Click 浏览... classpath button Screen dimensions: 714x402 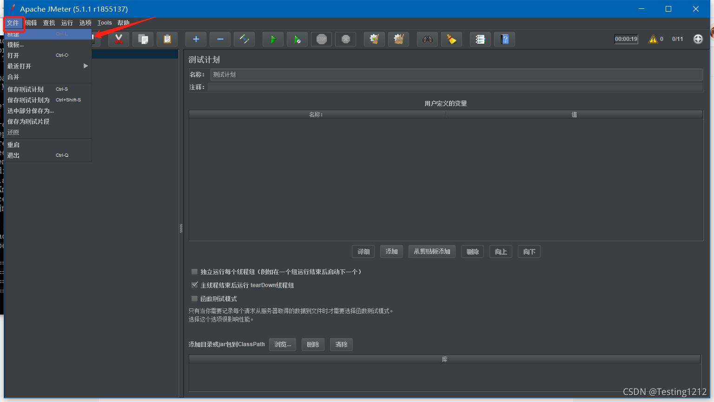[283, 345]
